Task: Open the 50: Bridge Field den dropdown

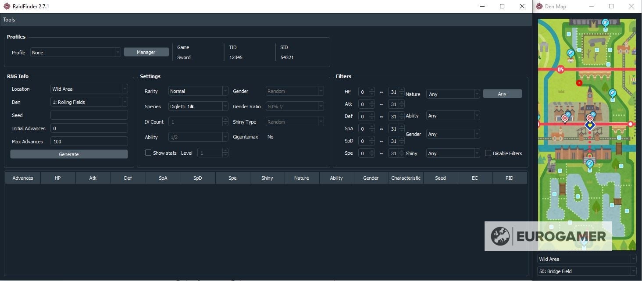Action: coord(587,271)
